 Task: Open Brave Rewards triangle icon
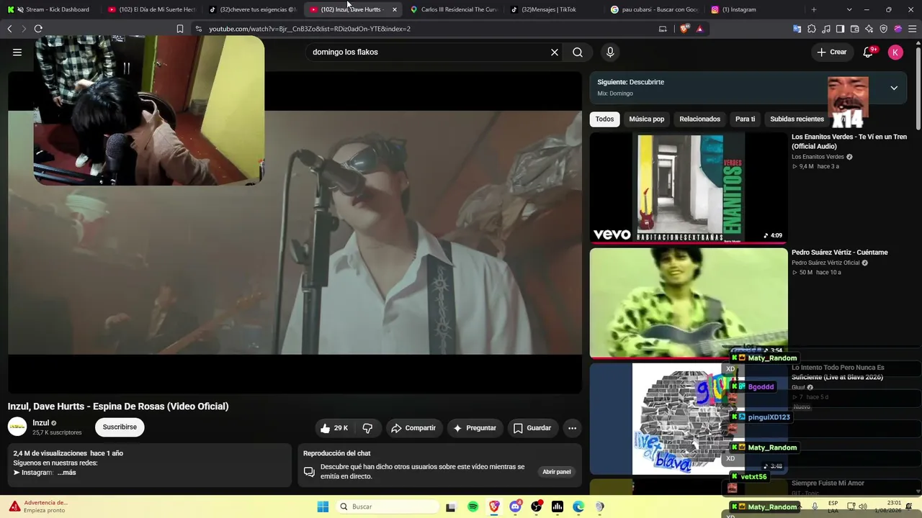click(x=699, y=29)
